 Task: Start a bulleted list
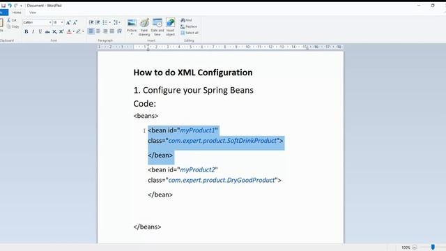pos(105,22)
